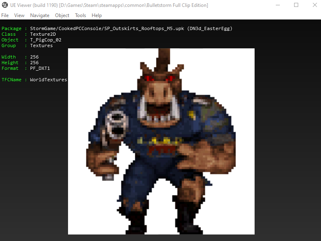Open the View menu

(x=19, y=15)
